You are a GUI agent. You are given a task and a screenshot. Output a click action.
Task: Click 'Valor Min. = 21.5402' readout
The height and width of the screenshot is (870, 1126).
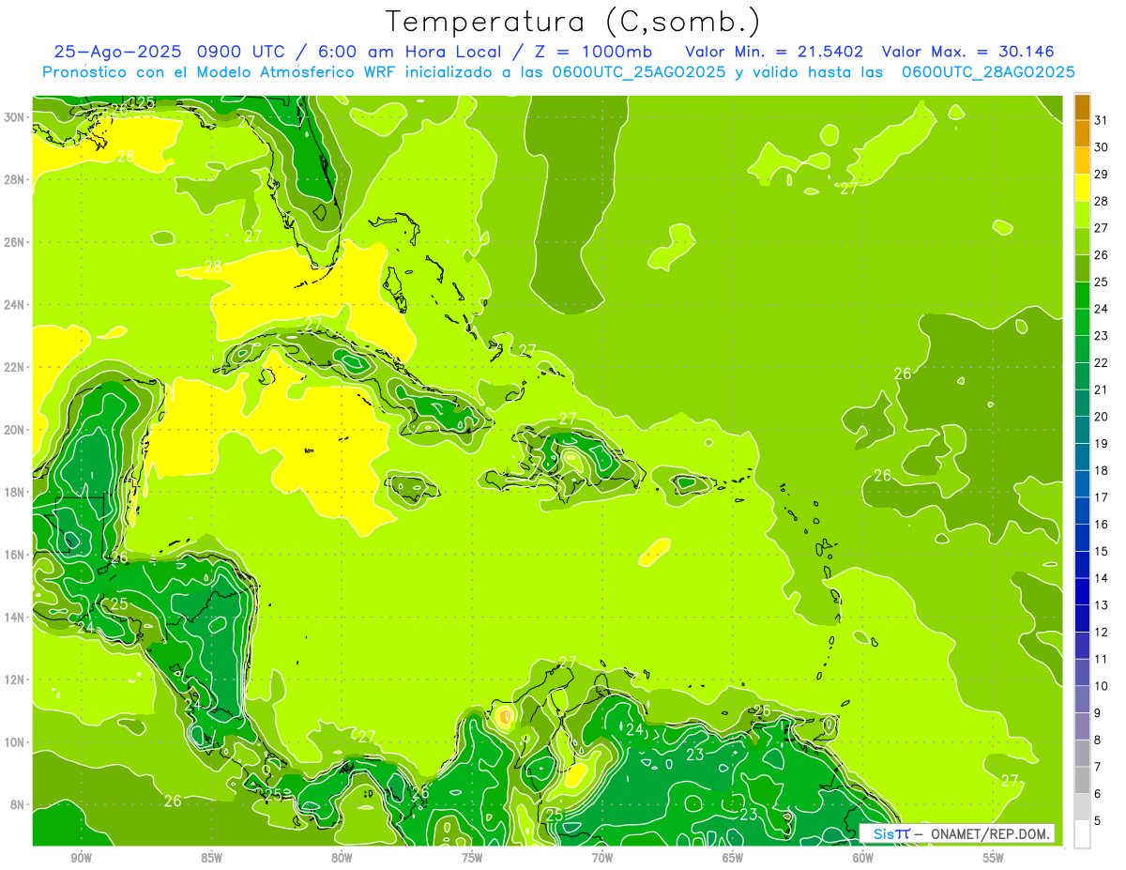click(774, 52)
